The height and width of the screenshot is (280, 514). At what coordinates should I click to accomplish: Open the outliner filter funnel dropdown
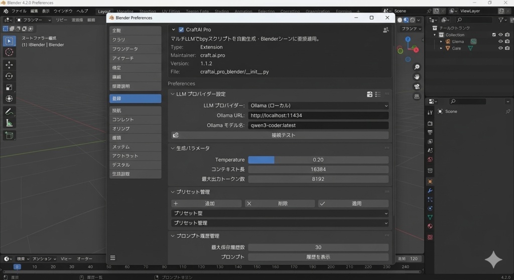(x=502, y=20)
